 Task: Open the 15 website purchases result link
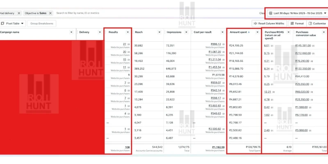[125, 59]
